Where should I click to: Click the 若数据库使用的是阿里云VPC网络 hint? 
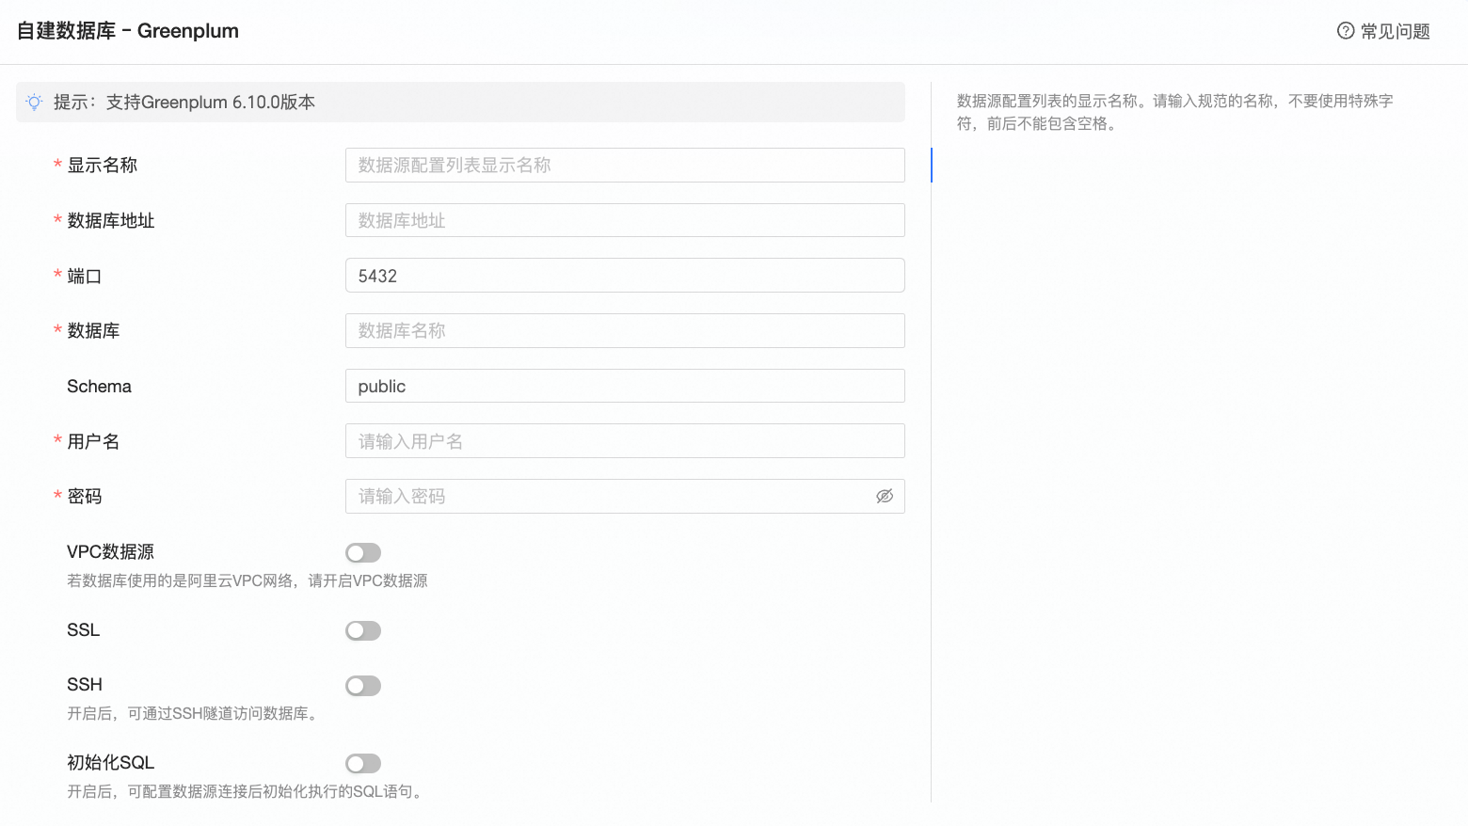click(247, 580)
